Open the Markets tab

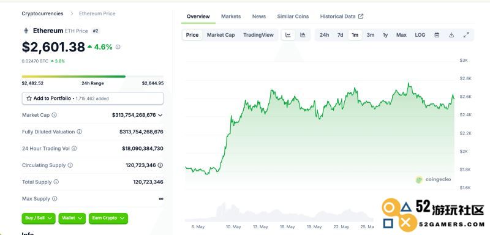[231, 17]
